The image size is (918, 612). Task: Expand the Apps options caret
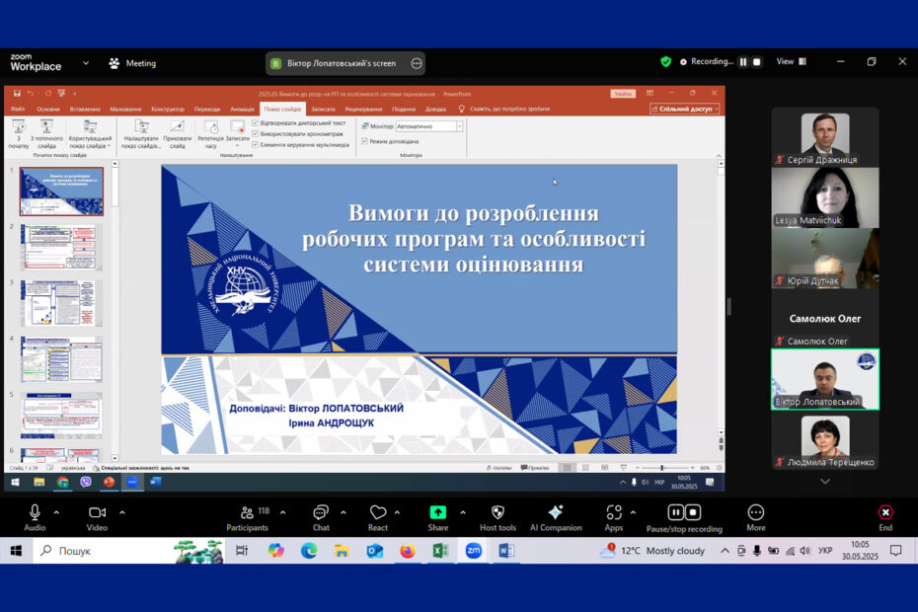pos(633,512)
